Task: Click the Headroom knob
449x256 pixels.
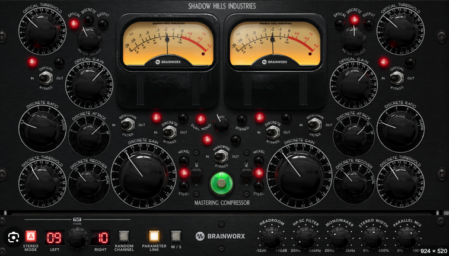Action: tap(272, 238)
